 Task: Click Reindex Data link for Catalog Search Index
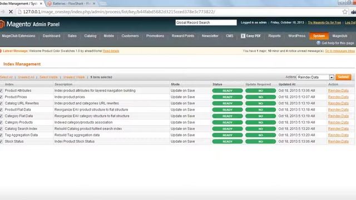point(338,128)
